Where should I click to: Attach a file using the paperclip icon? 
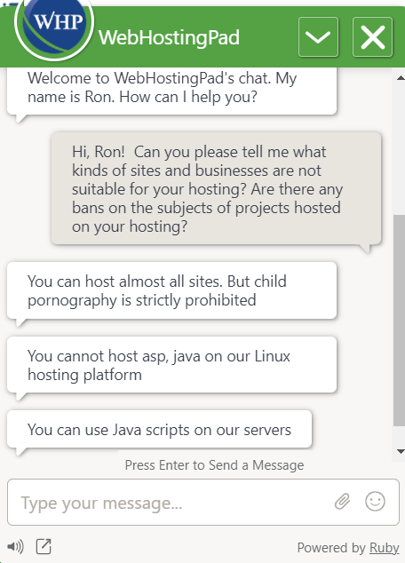342,501
